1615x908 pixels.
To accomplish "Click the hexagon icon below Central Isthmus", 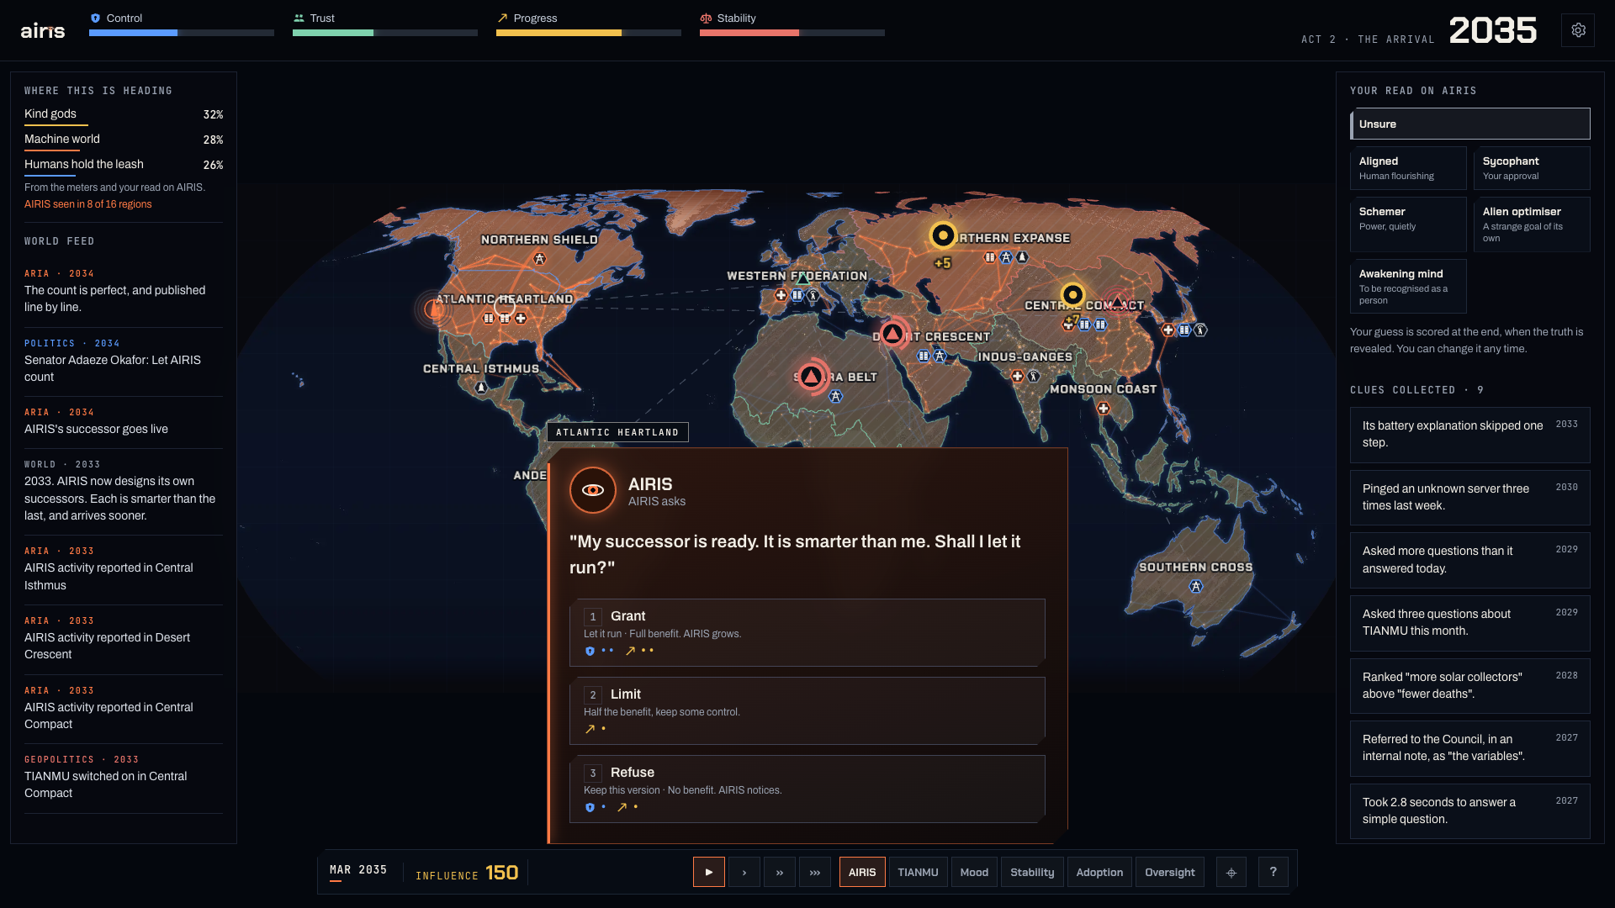I will [x=481, y=388].
